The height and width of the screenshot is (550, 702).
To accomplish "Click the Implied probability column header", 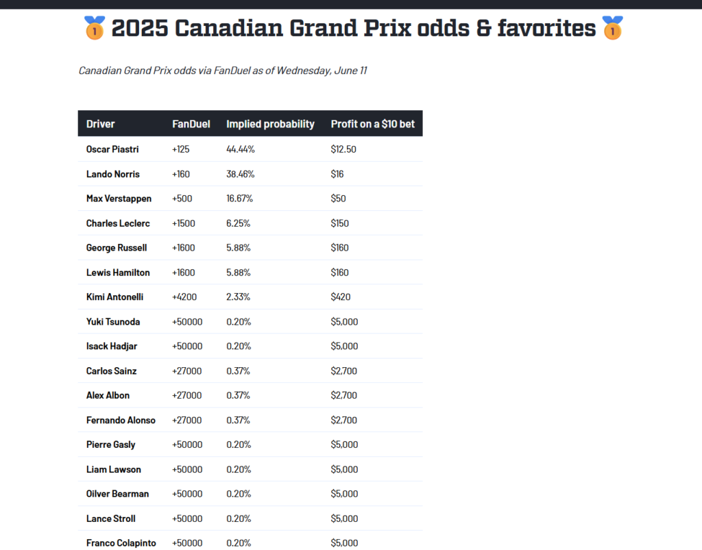I will (270, 124).
